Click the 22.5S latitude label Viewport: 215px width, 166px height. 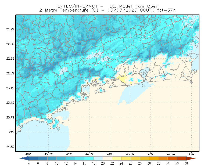pos(10,59)
